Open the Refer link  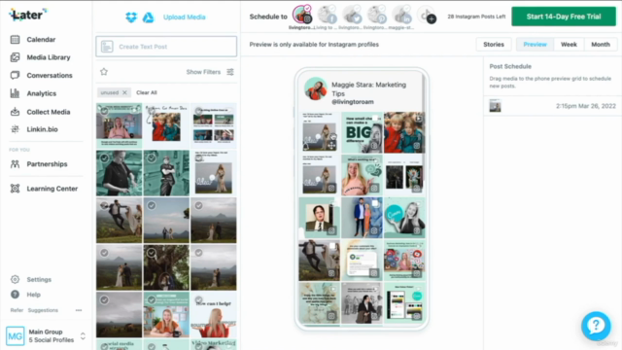pos(17,310)
